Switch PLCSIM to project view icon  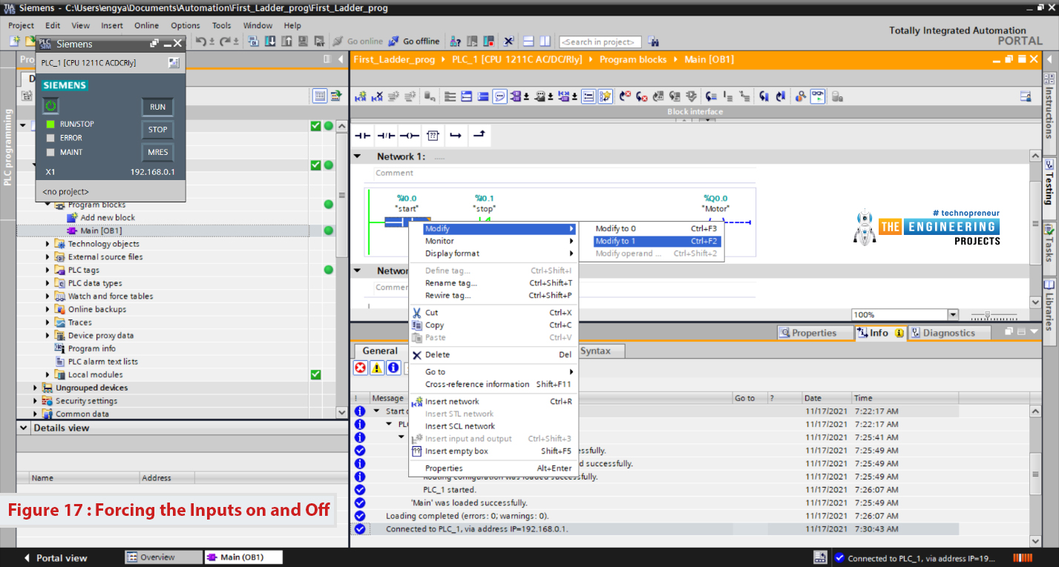click(174, 63)
